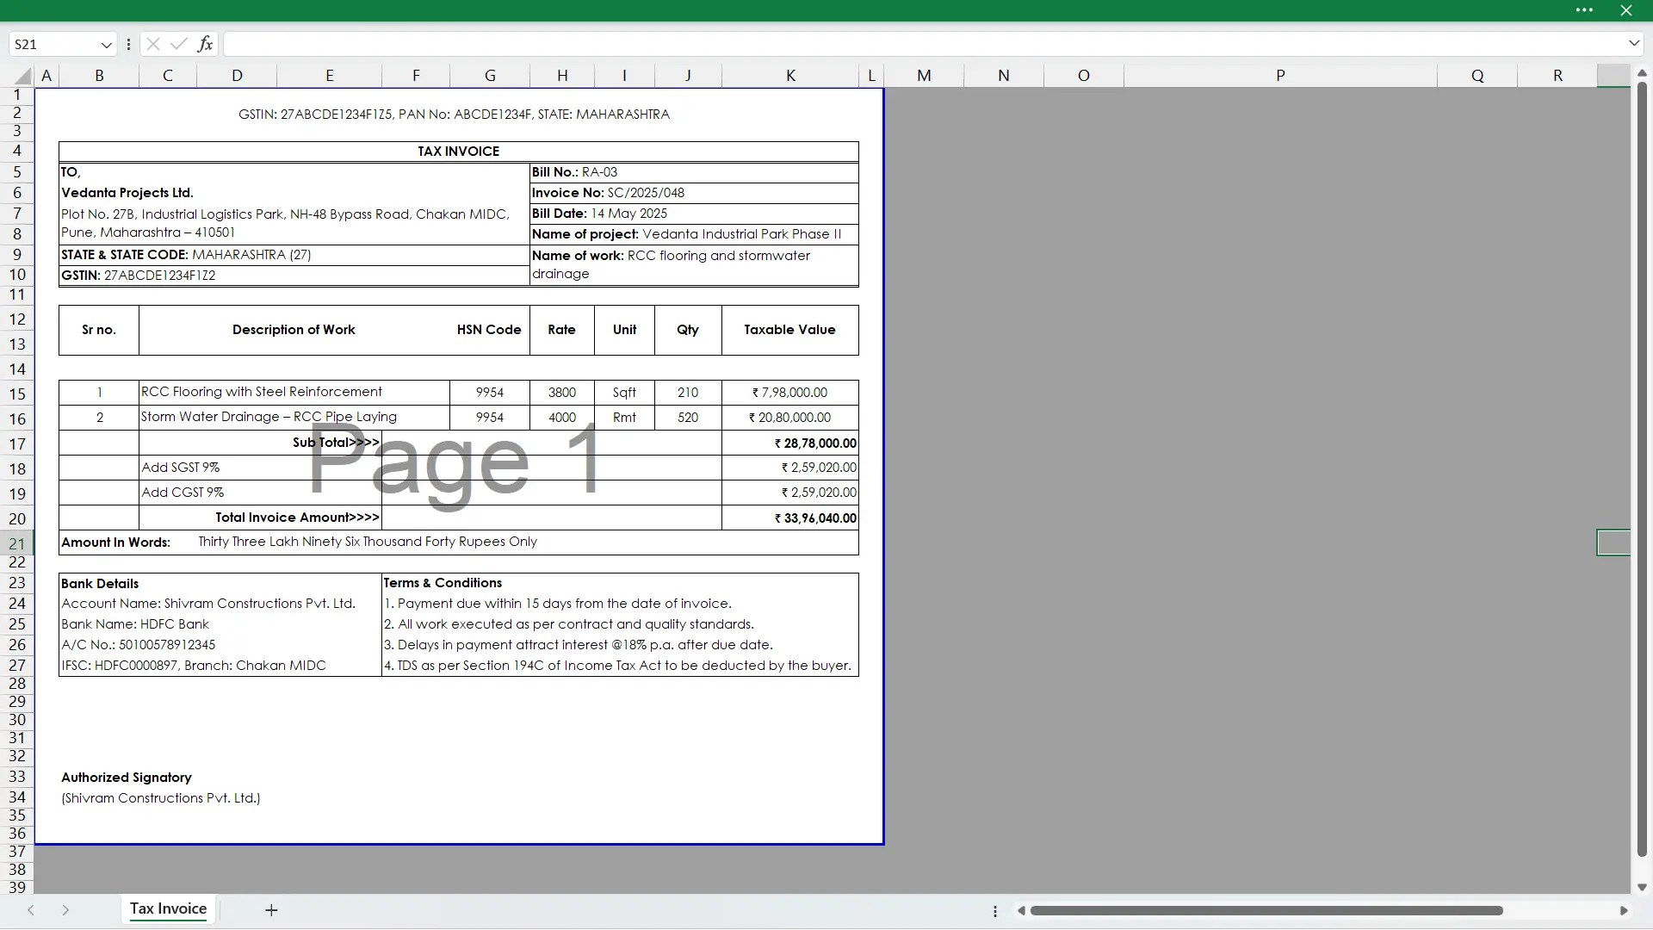The width and height of the screenshot is (1653, 930).
Task: Click formula bar vertical dots handle
Action: click(128, 44)
